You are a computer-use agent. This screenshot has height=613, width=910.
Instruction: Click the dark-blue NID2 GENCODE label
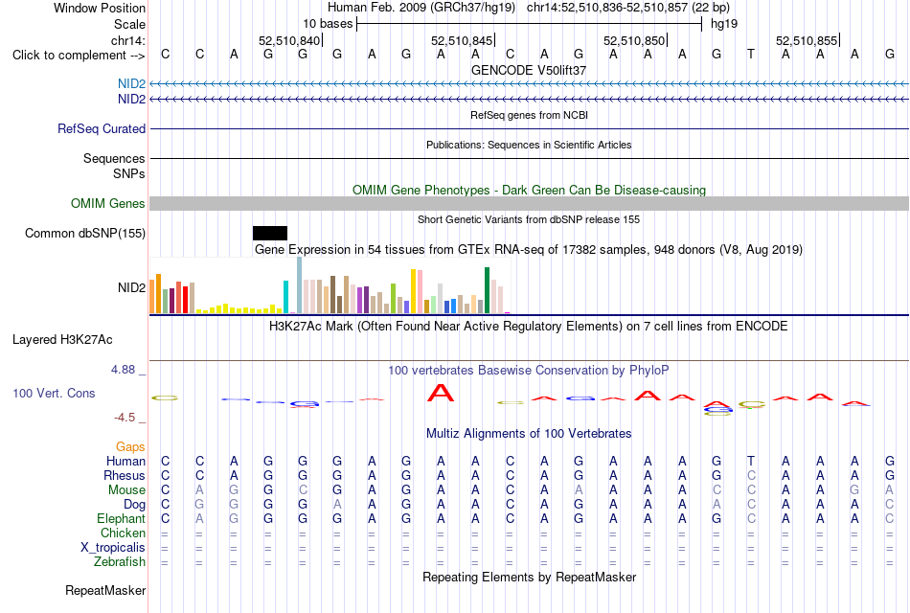tap(132, 100)
